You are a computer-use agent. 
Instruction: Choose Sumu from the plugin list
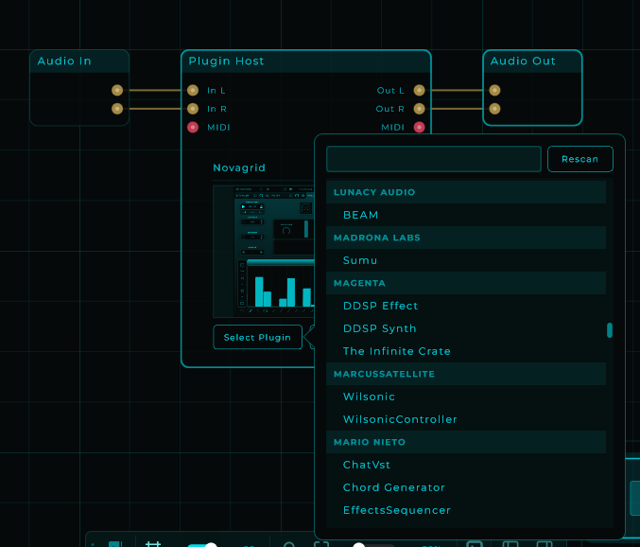[466, 260]
